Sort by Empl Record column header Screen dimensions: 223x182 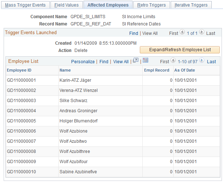pyautogui.click(x=157, y=70)
